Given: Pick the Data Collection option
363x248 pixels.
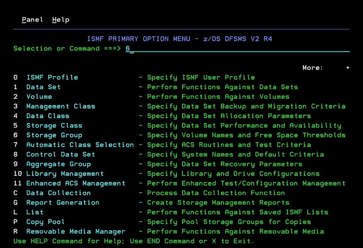Looking at the screenshot, I should (x=58, y=193).
